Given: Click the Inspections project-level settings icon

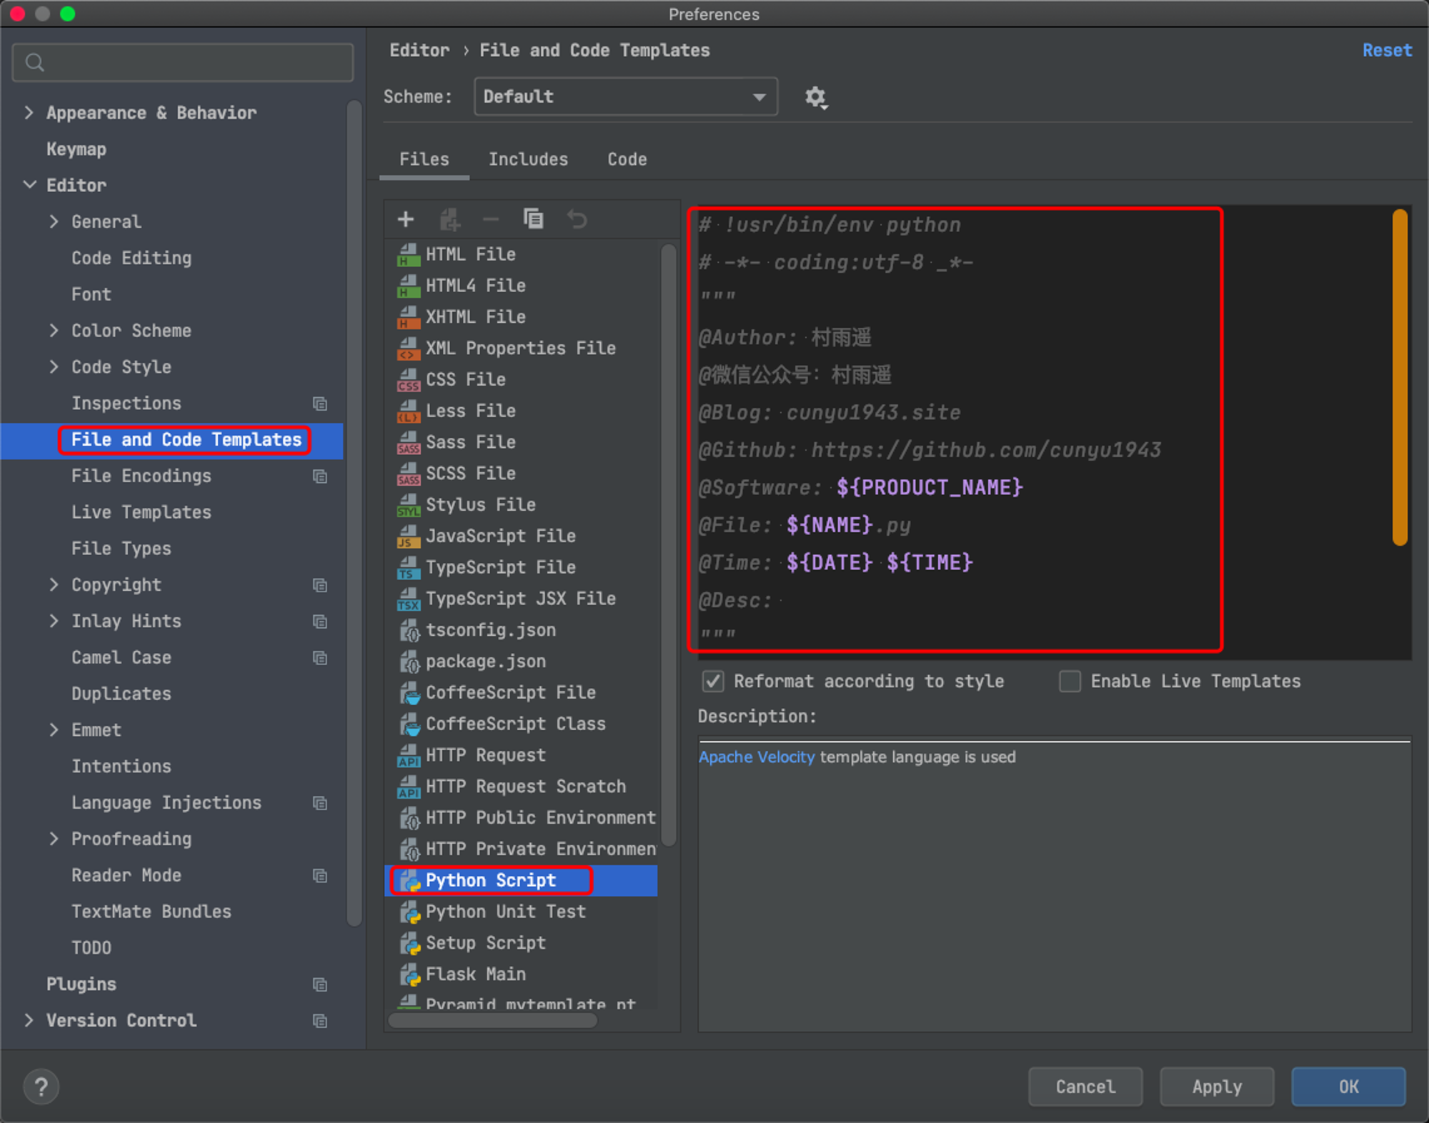Looking at the screenshot, I should click(320, 404).
